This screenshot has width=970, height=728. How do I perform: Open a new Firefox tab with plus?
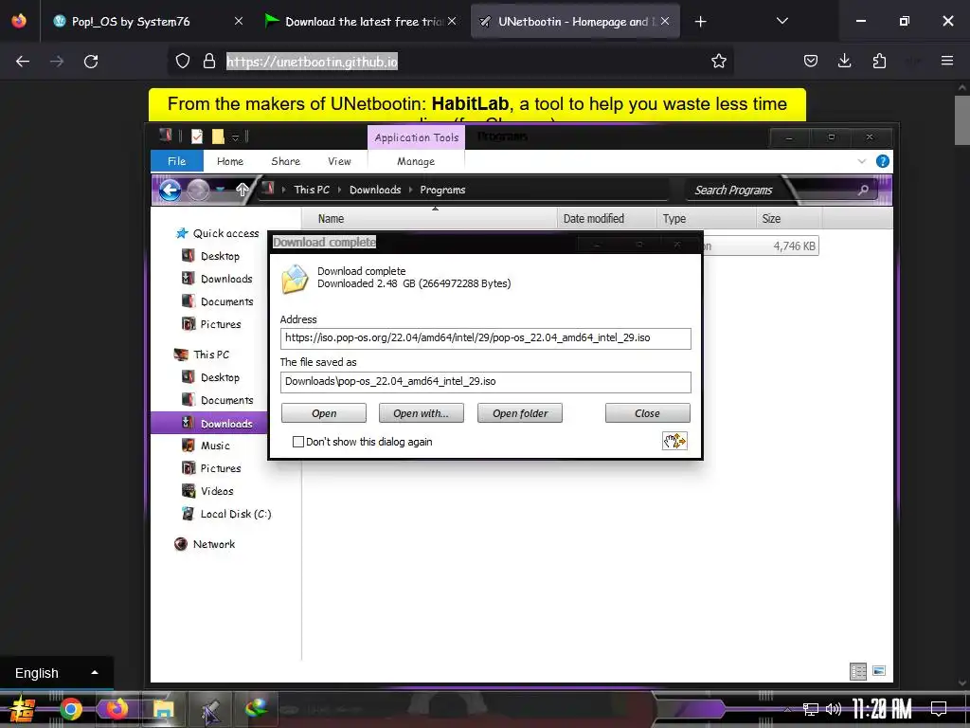click(x=700, y=22)
